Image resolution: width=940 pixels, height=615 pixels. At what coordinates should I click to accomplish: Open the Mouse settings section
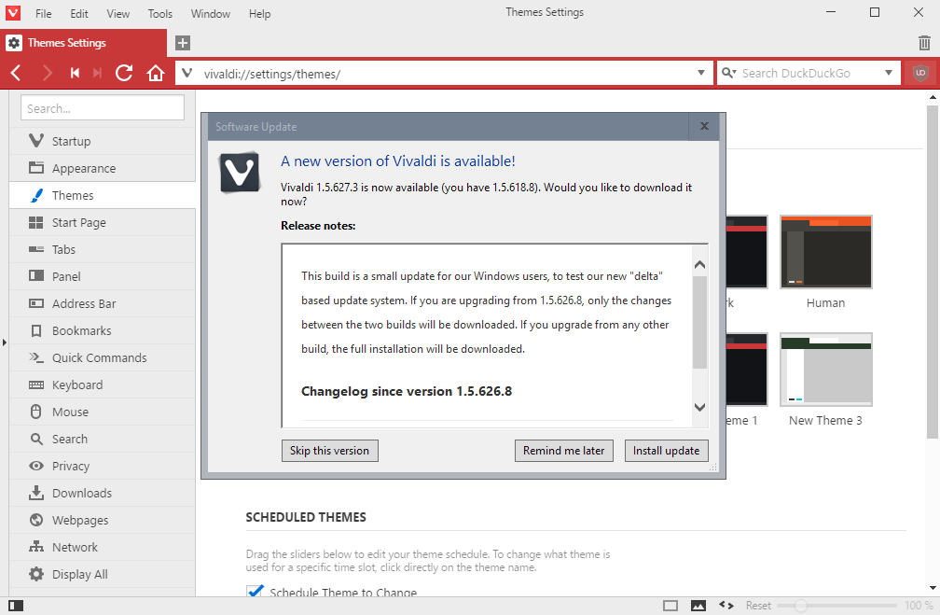[102, 412]
